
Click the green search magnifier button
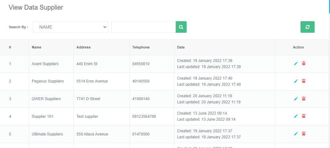[x=181, y=27]
